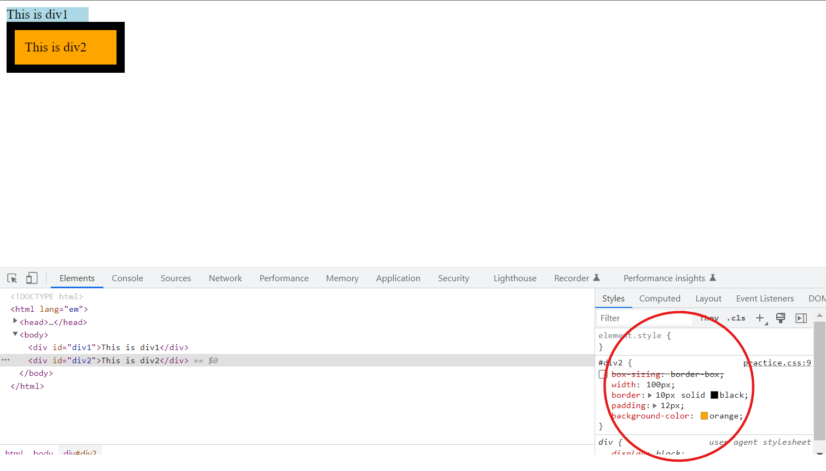
Task: Open the Network tab
Action: [225, 278]
